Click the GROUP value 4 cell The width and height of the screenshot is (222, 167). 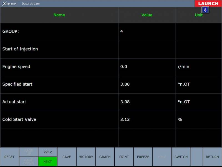point(147,31)
